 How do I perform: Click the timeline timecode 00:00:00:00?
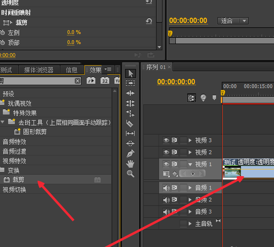pos(176,82)
